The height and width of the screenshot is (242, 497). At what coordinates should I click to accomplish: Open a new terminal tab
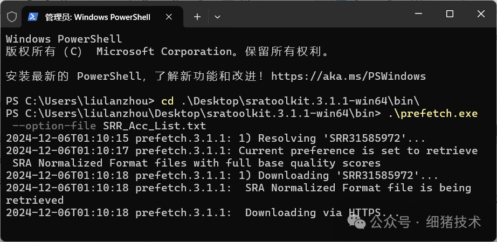point(197,17)
